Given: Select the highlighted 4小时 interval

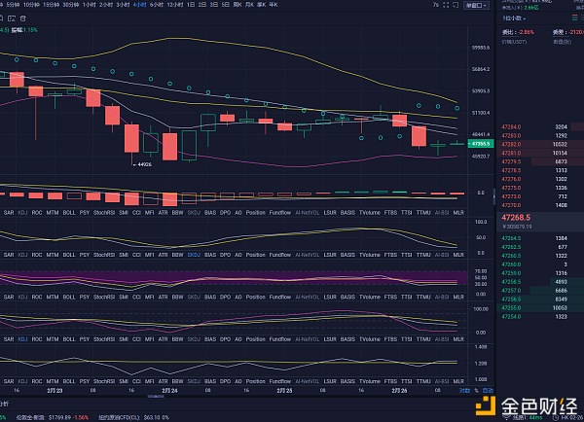Looking at the screenshot, I should pos(139,5).
